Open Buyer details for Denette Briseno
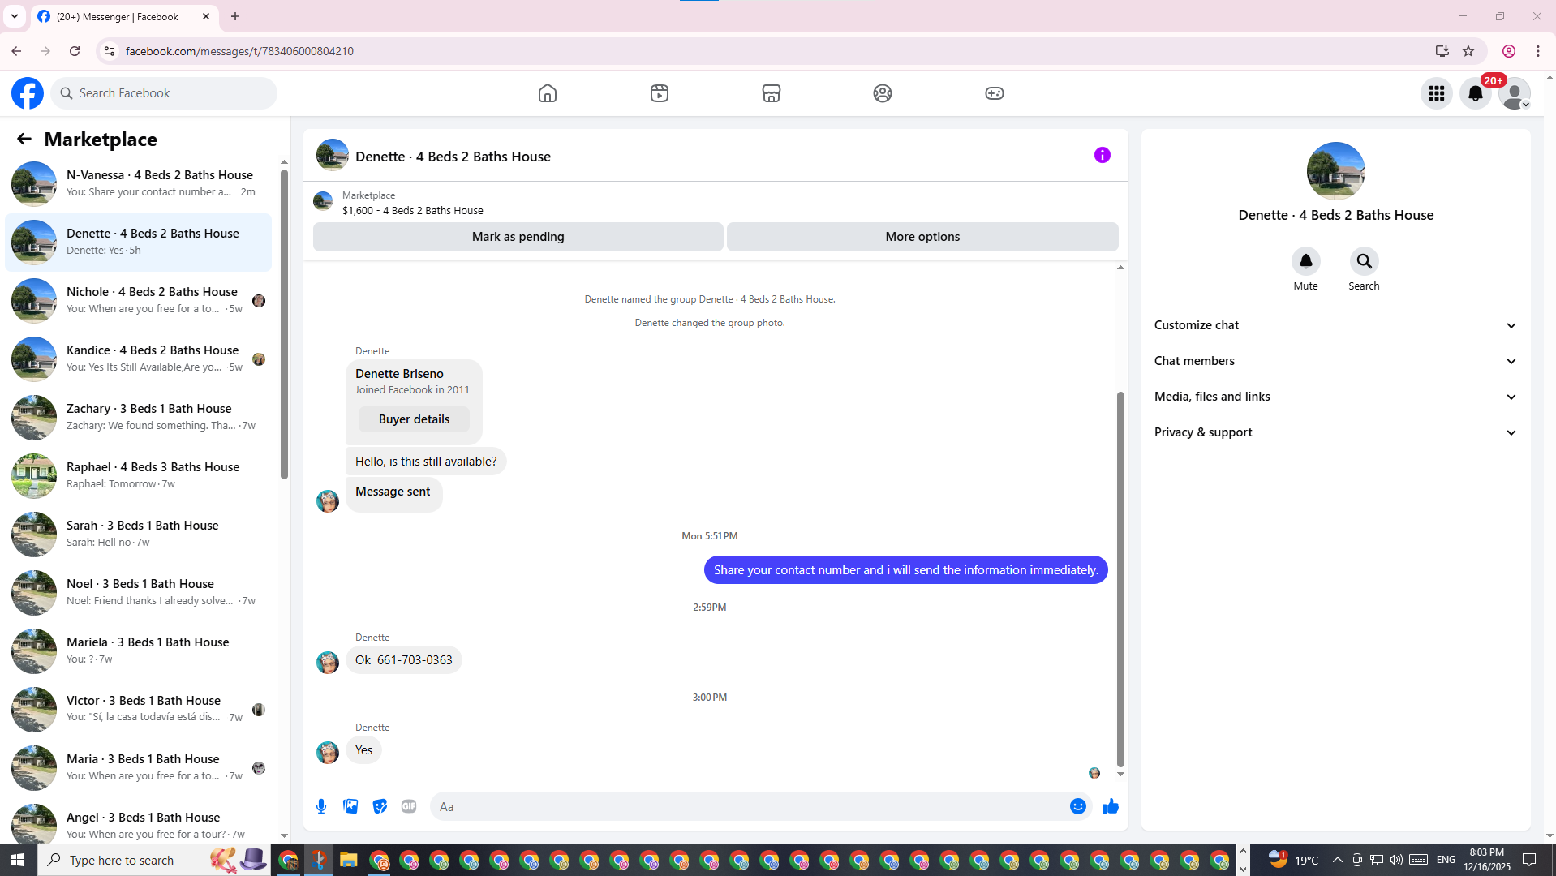The width and height of the screenshot is (1556, 876). [x=414, y=419]
